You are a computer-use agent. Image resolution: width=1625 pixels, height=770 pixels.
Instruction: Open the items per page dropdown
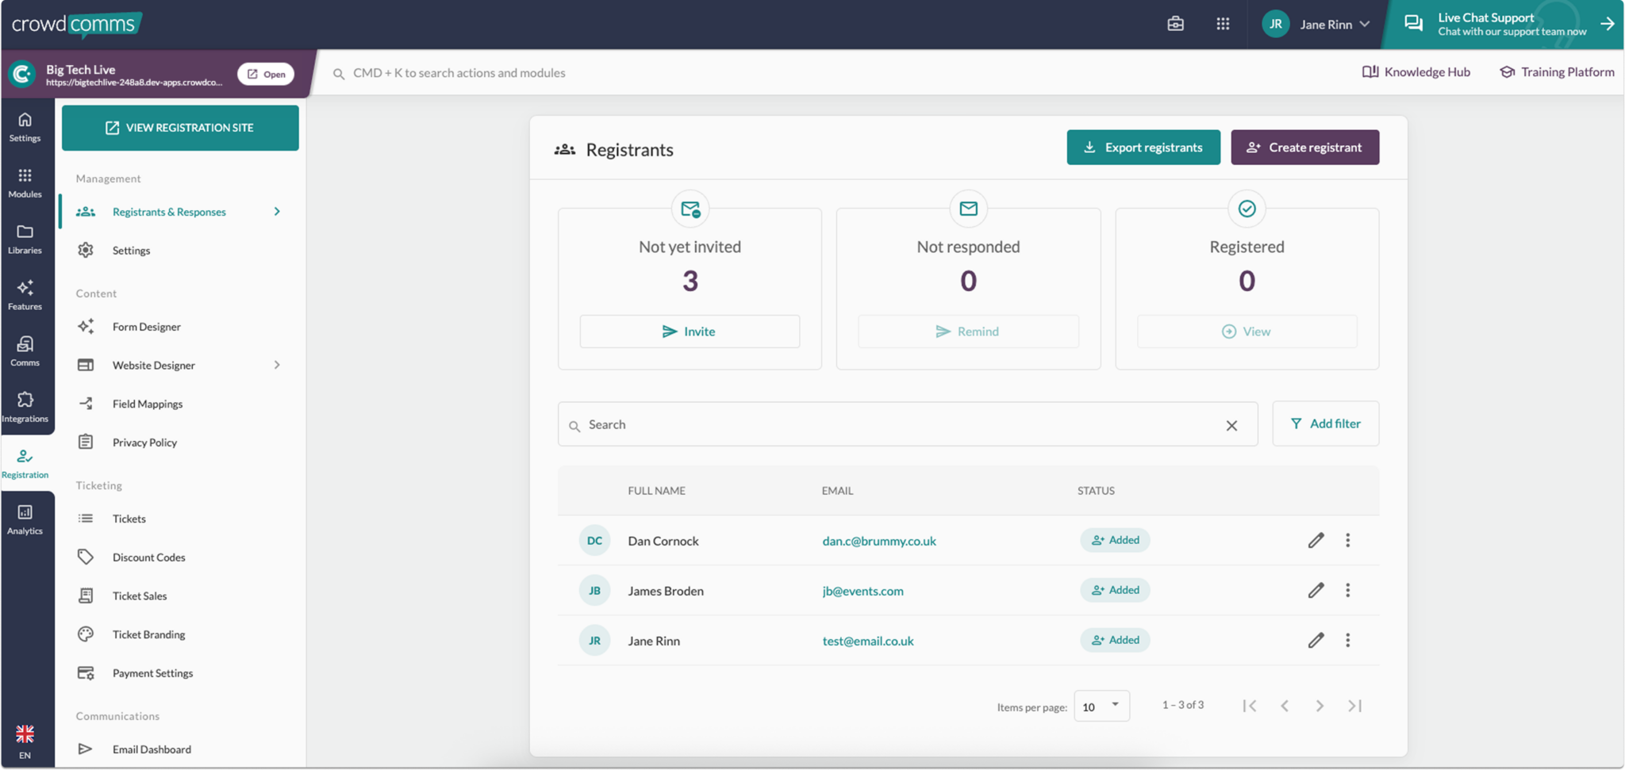pos(1101,706)
